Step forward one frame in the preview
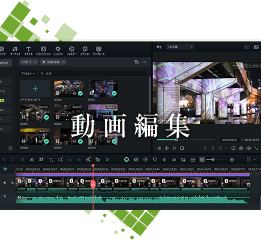 (167, 148)
